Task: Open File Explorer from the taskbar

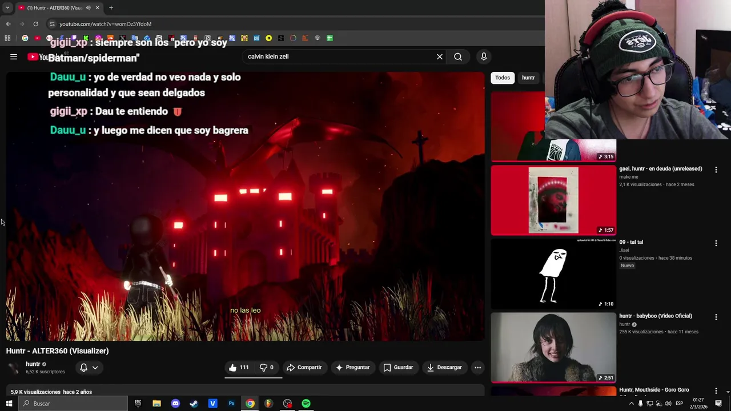Action: [156, 404]
